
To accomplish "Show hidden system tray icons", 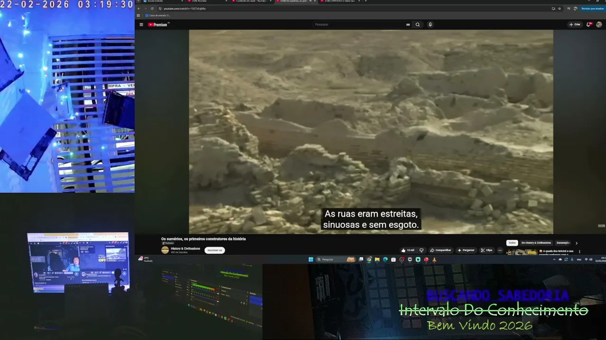I will coord(555,259).
